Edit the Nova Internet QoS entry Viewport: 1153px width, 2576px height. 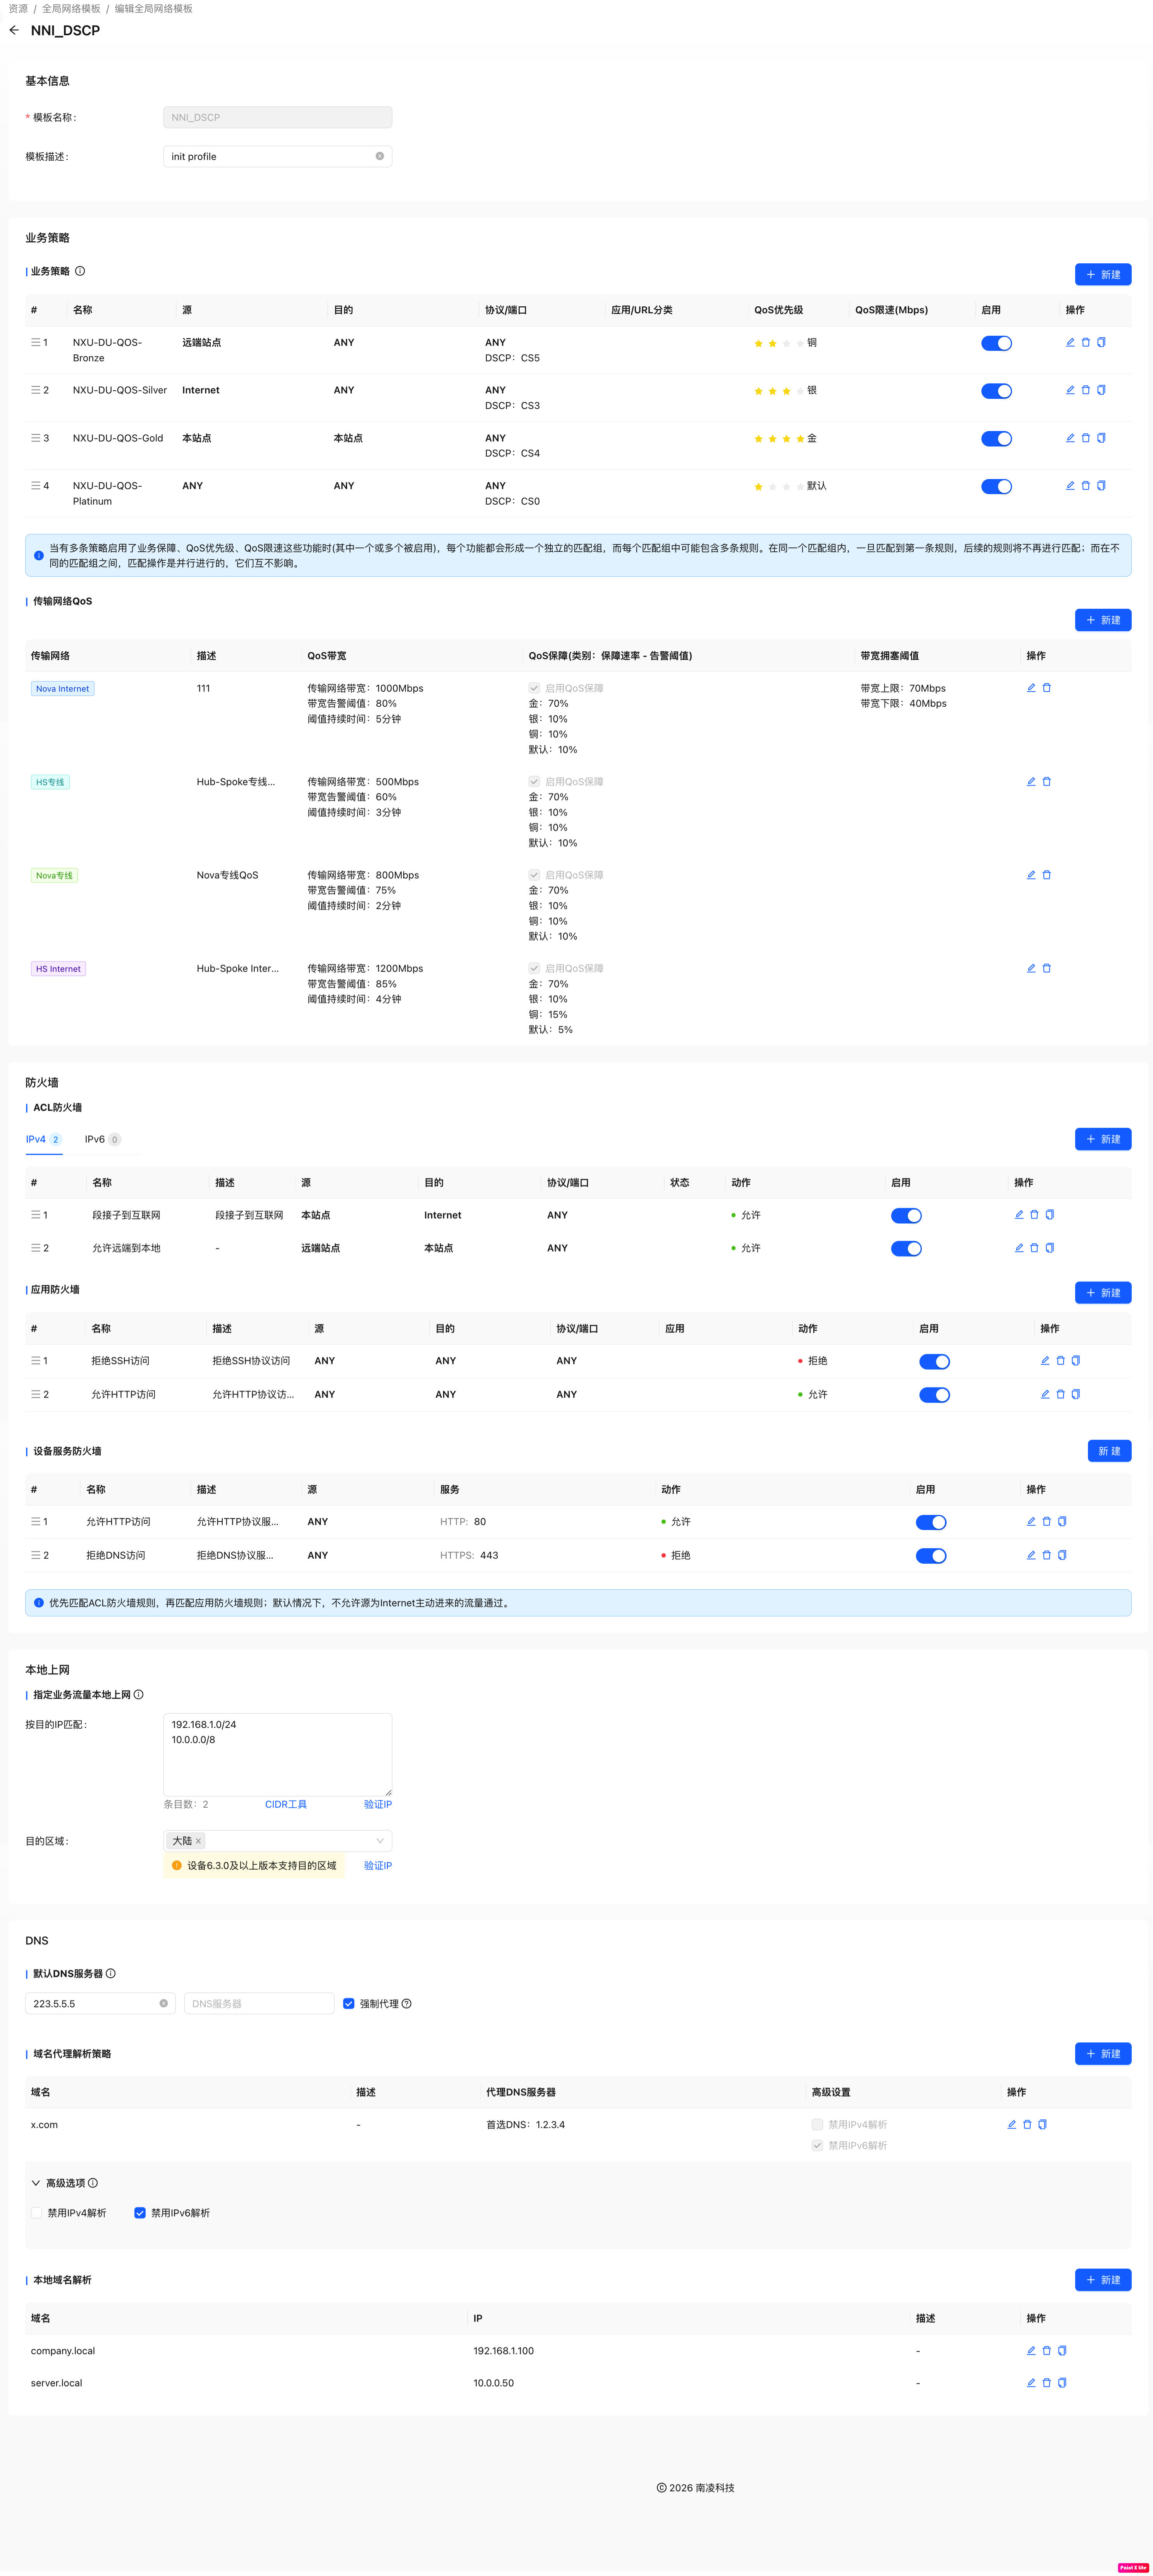click(x=1031, y=688)
